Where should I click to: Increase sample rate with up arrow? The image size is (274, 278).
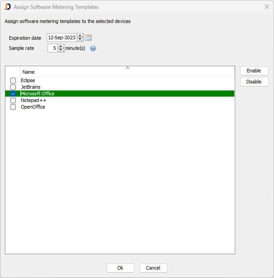click(60, 46)
